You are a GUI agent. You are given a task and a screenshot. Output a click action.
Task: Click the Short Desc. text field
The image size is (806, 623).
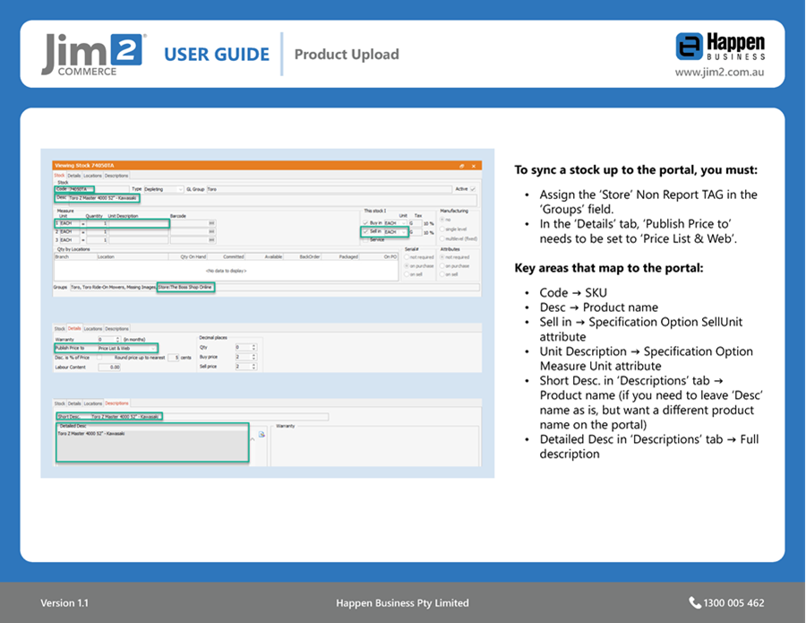(x=125, y=417)
